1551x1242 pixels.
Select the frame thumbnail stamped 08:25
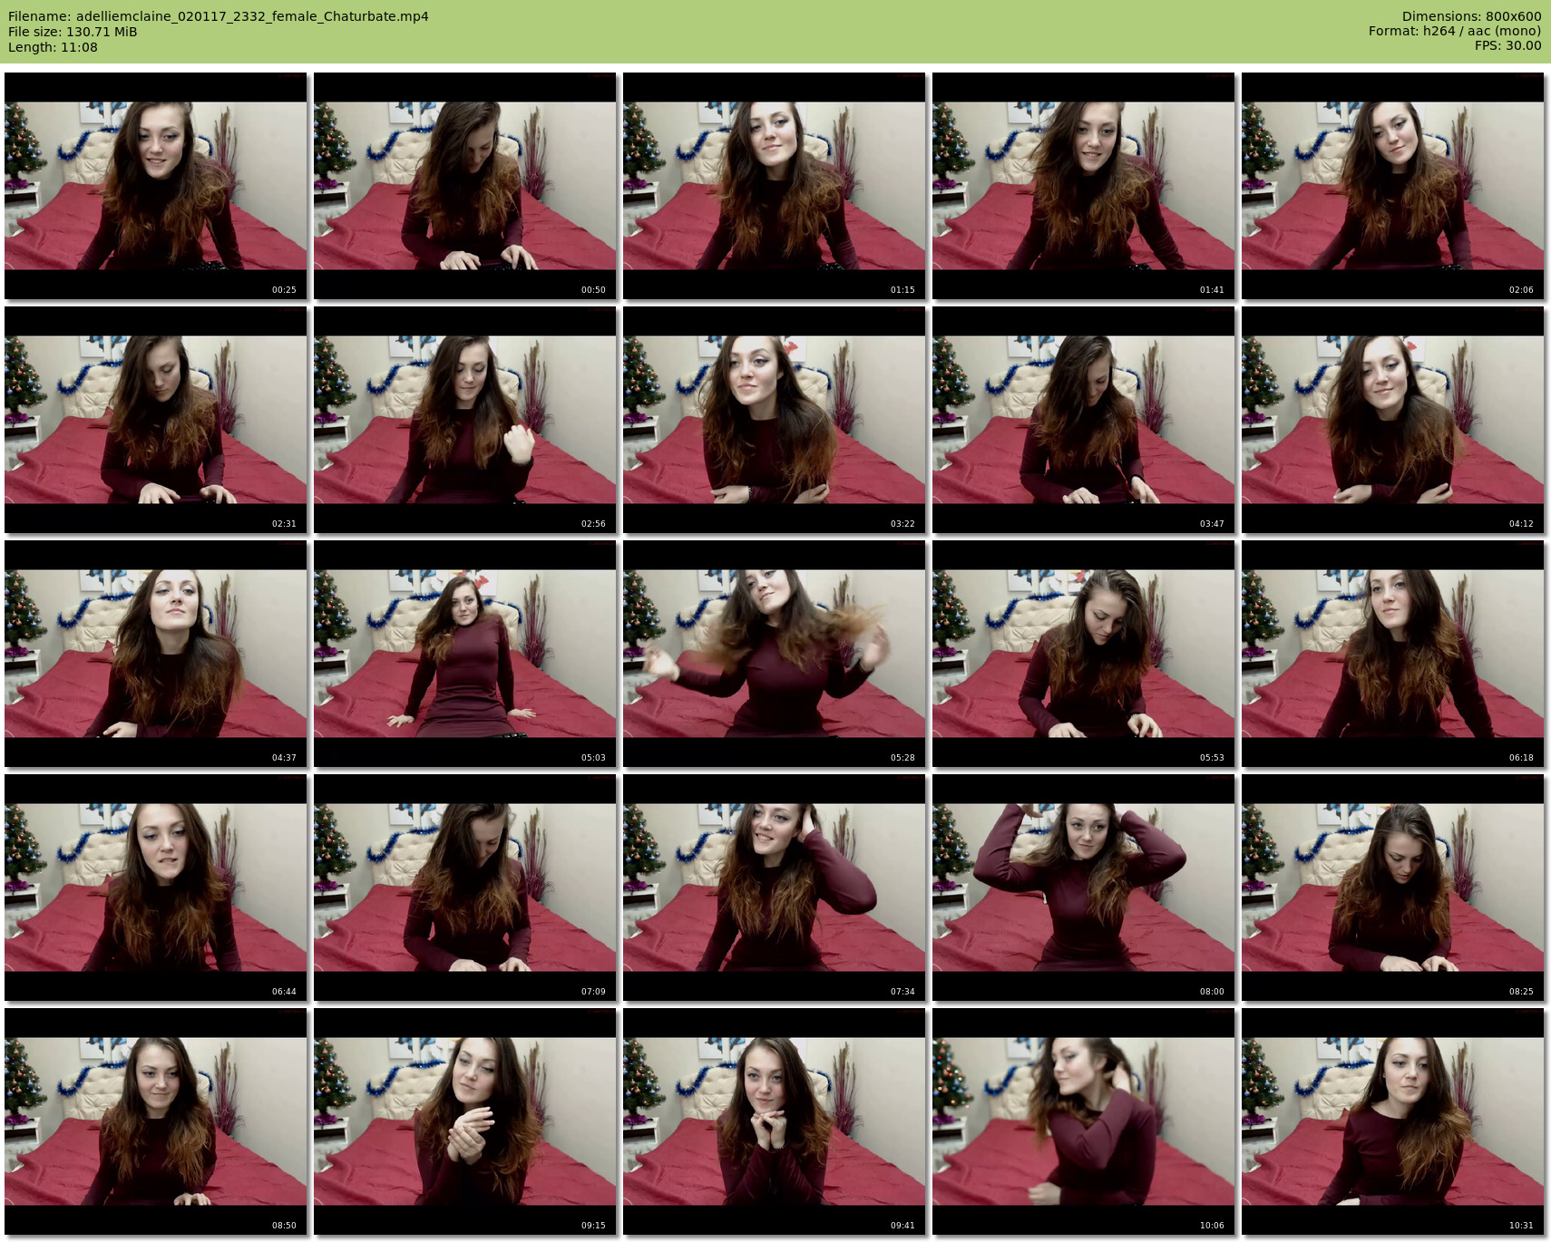coord(1393,888)
